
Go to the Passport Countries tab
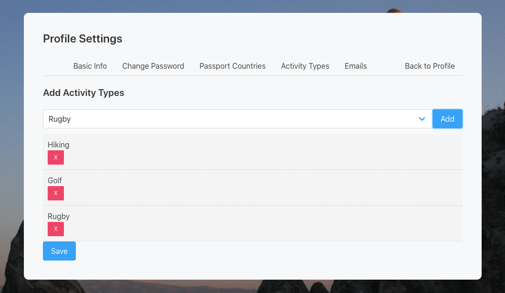(x=232, y=66)
